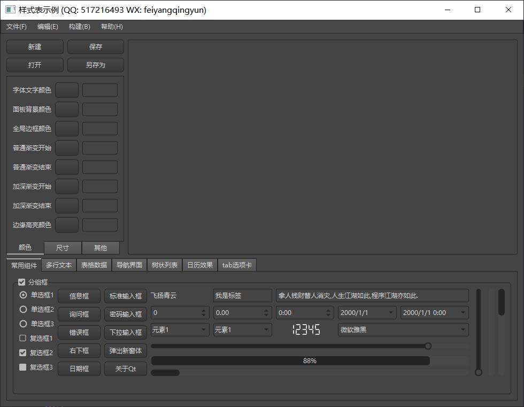Screen dimensions: 524x407
Task: Uncheck the 分组框 group checkbox
Action: click(22, 282)
